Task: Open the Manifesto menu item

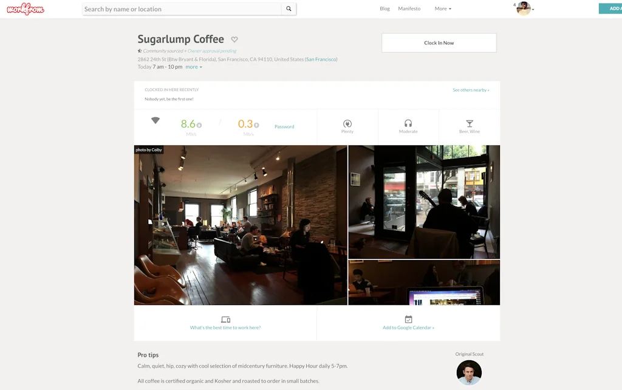Action: [x=409, y=9]
